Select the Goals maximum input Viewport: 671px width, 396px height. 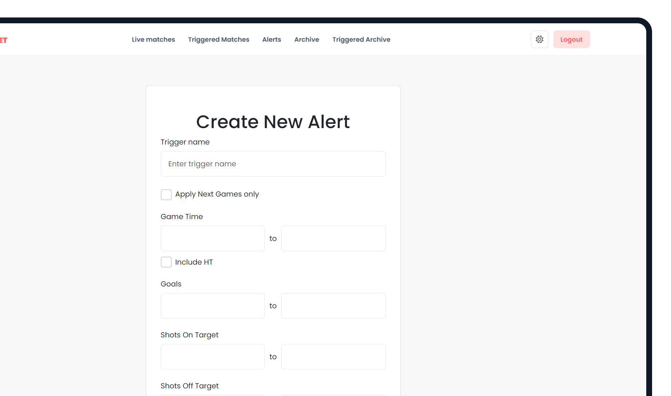pyautogui.click(x=333, y=306)
